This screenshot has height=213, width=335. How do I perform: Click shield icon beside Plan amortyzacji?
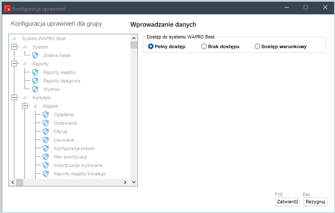[x=46, y=157]
